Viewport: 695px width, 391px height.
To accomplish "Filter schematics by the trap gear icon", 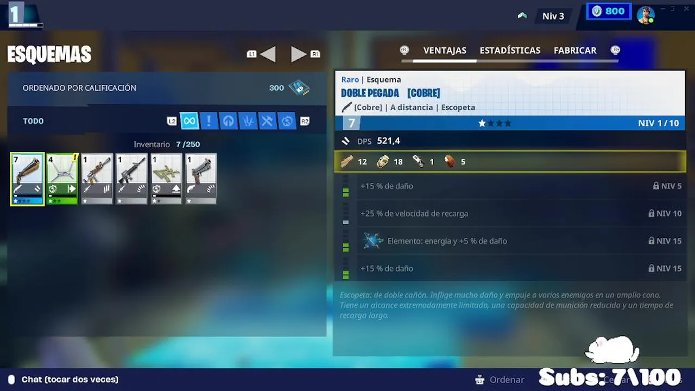I will click(x=287, y=121).
